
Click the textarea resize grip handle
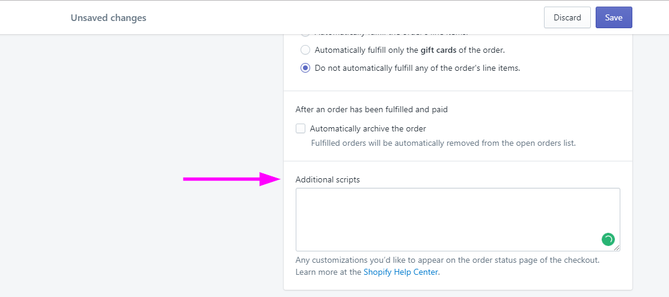coord(617,248)
